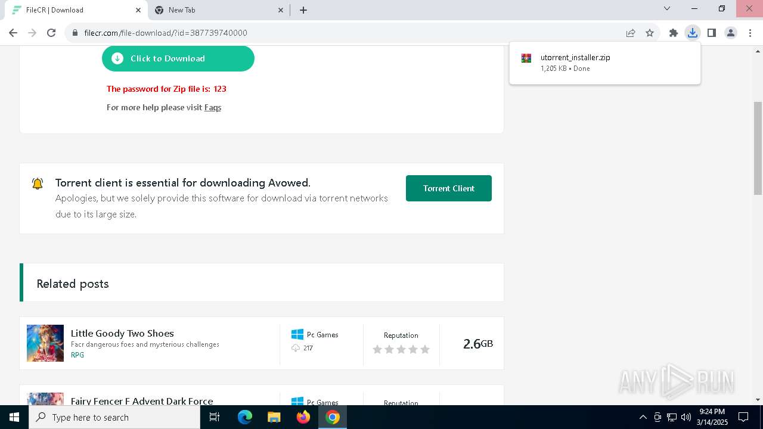Image resolution: width=763 pixels, height=429 pixels.
Task: Show hidden system tray icons
Action: coord(643,417)
